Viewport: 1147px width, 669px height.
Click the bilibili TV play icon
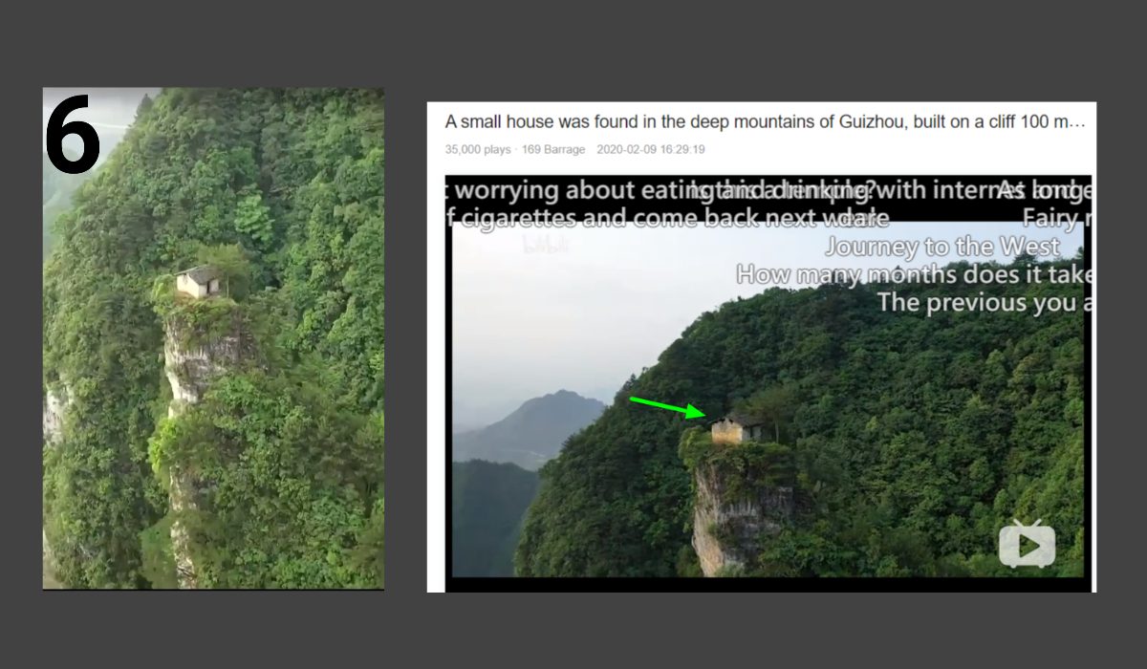(1027, 544)
